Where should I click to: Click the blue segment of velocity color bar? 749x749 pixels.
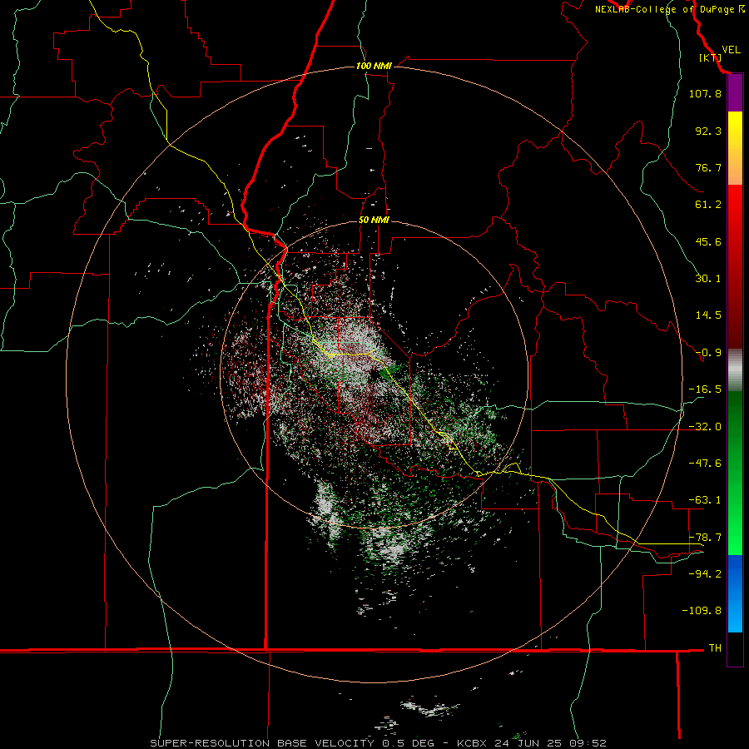(735, 593)
